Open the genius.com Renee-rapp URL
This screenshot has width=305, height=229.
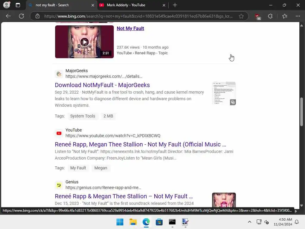pos(103,188)
